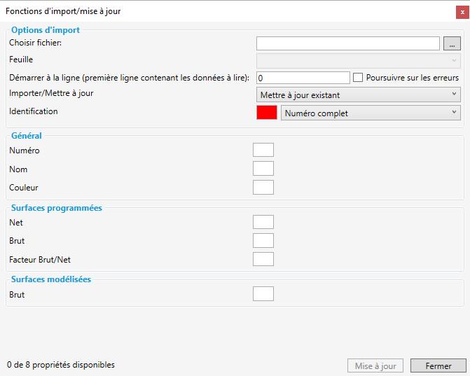Click the Facteur Brut/Net mapping box

(263, 260)
